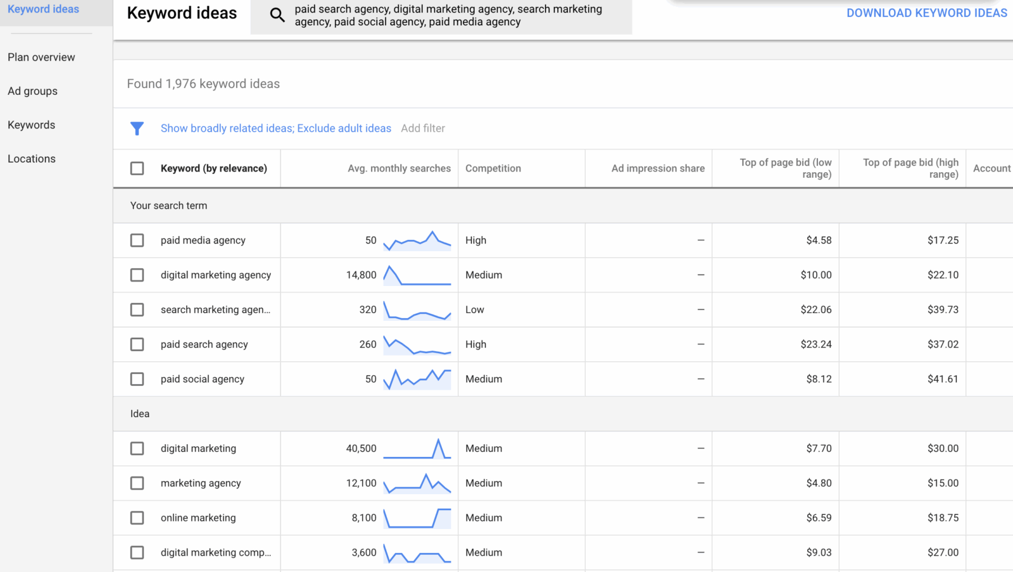Open the Keywords sidebar section
The height and width of the screenshot is (572, 1013).
point(31,125)
